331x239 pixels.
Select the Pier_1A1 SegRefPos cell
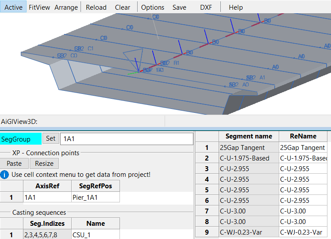95,197
